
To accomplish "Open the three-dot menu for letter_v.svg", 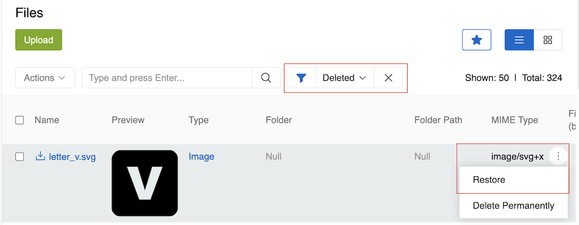I will [558, 157].
